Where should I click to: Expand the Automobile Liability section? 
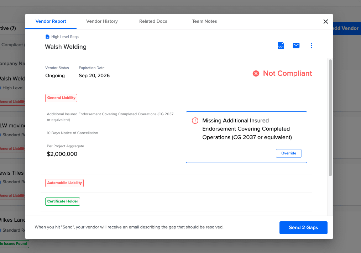pyautogui.click(x=64, y=183)
